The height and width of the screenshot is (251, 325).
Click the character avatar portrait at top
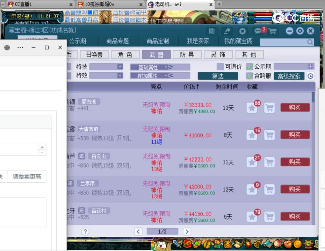point(239,17)
